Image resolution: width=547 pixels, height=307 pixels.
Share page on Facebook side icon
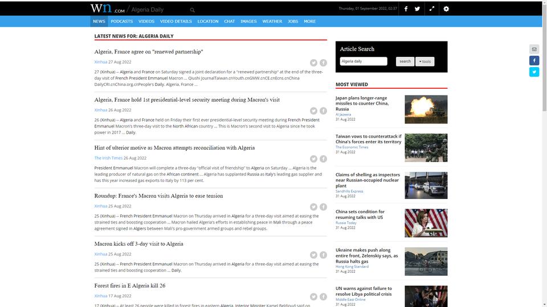point(534,61)
